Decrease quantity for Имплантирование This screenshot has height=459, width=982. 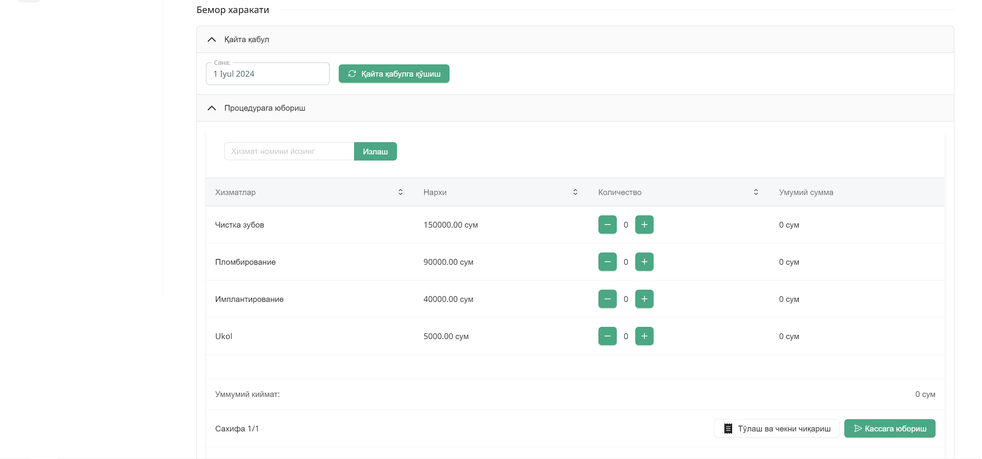coord(607,299)
